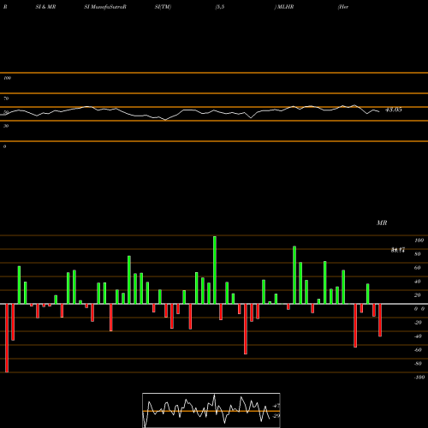Click the MLHR ticker text in header
The width and height of the screenshot is (428, 428).
(x=285, y=7)
